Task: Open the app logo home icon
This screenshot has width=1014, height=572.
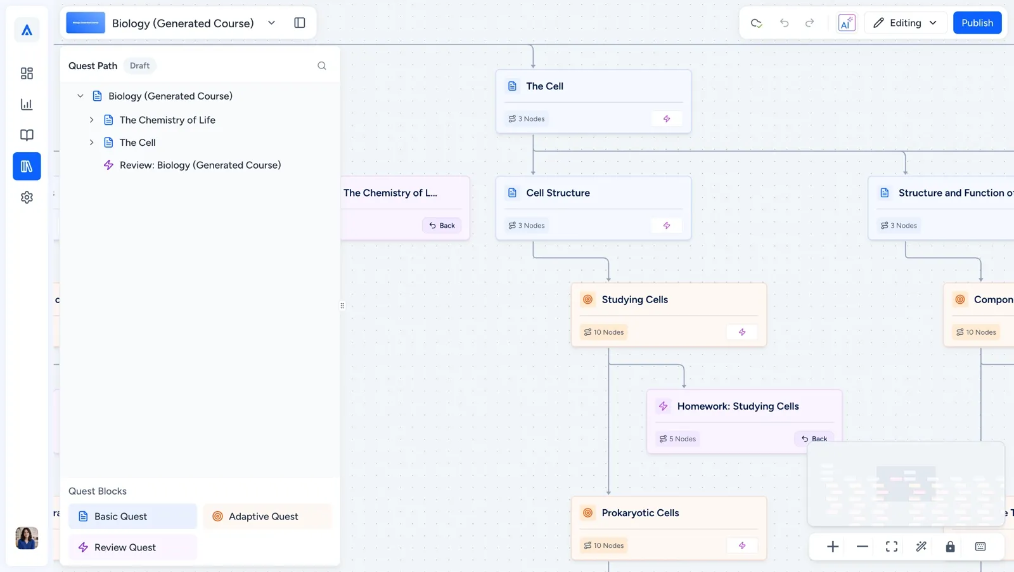Action: pos(27,30)
